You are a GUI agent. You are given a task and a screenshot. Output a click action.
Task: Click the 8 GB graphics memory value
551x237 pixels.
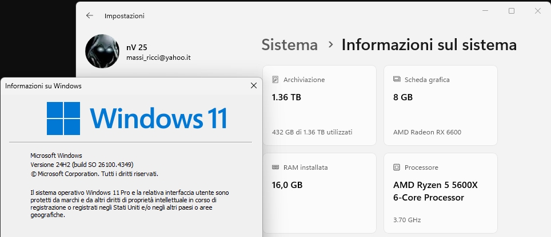(x=403, y=97)
